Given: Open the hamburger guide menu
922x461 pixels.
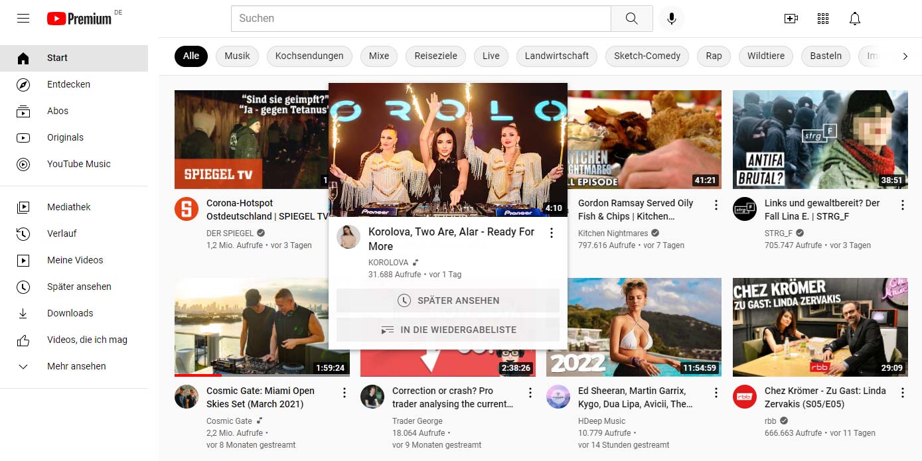Looking at the screenshot, I should (x=23, y=19).
